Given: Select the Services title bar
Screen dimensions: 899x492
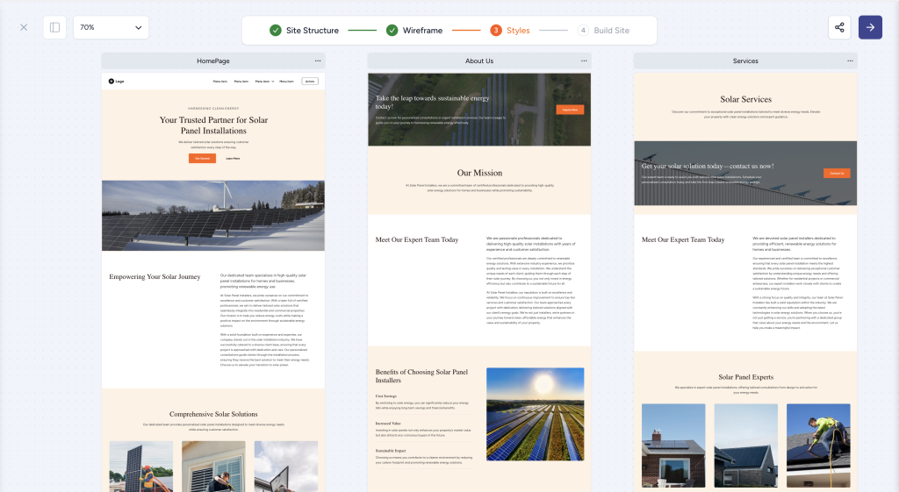Looking at the screenshot, I should (745, 61).
